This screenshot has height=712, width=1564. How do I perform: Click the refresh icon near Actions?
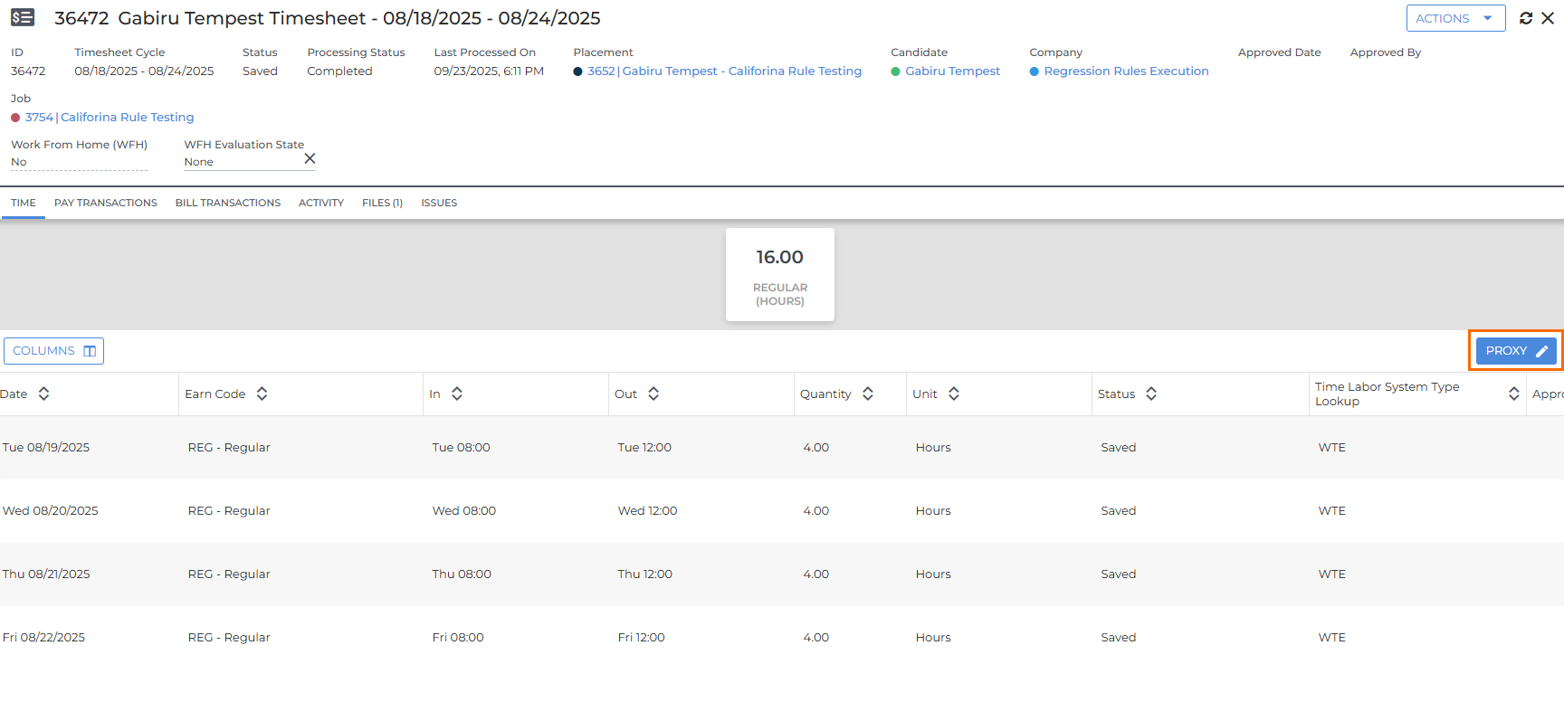click(x=1526, y=18)
